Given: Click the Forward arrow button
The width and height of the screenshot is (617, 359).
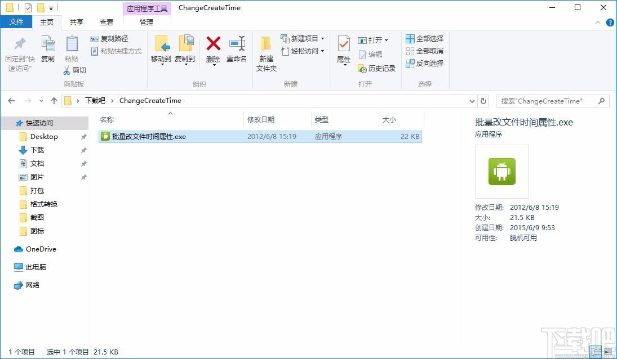Looking at the screenshot, I should click(28, 101).
